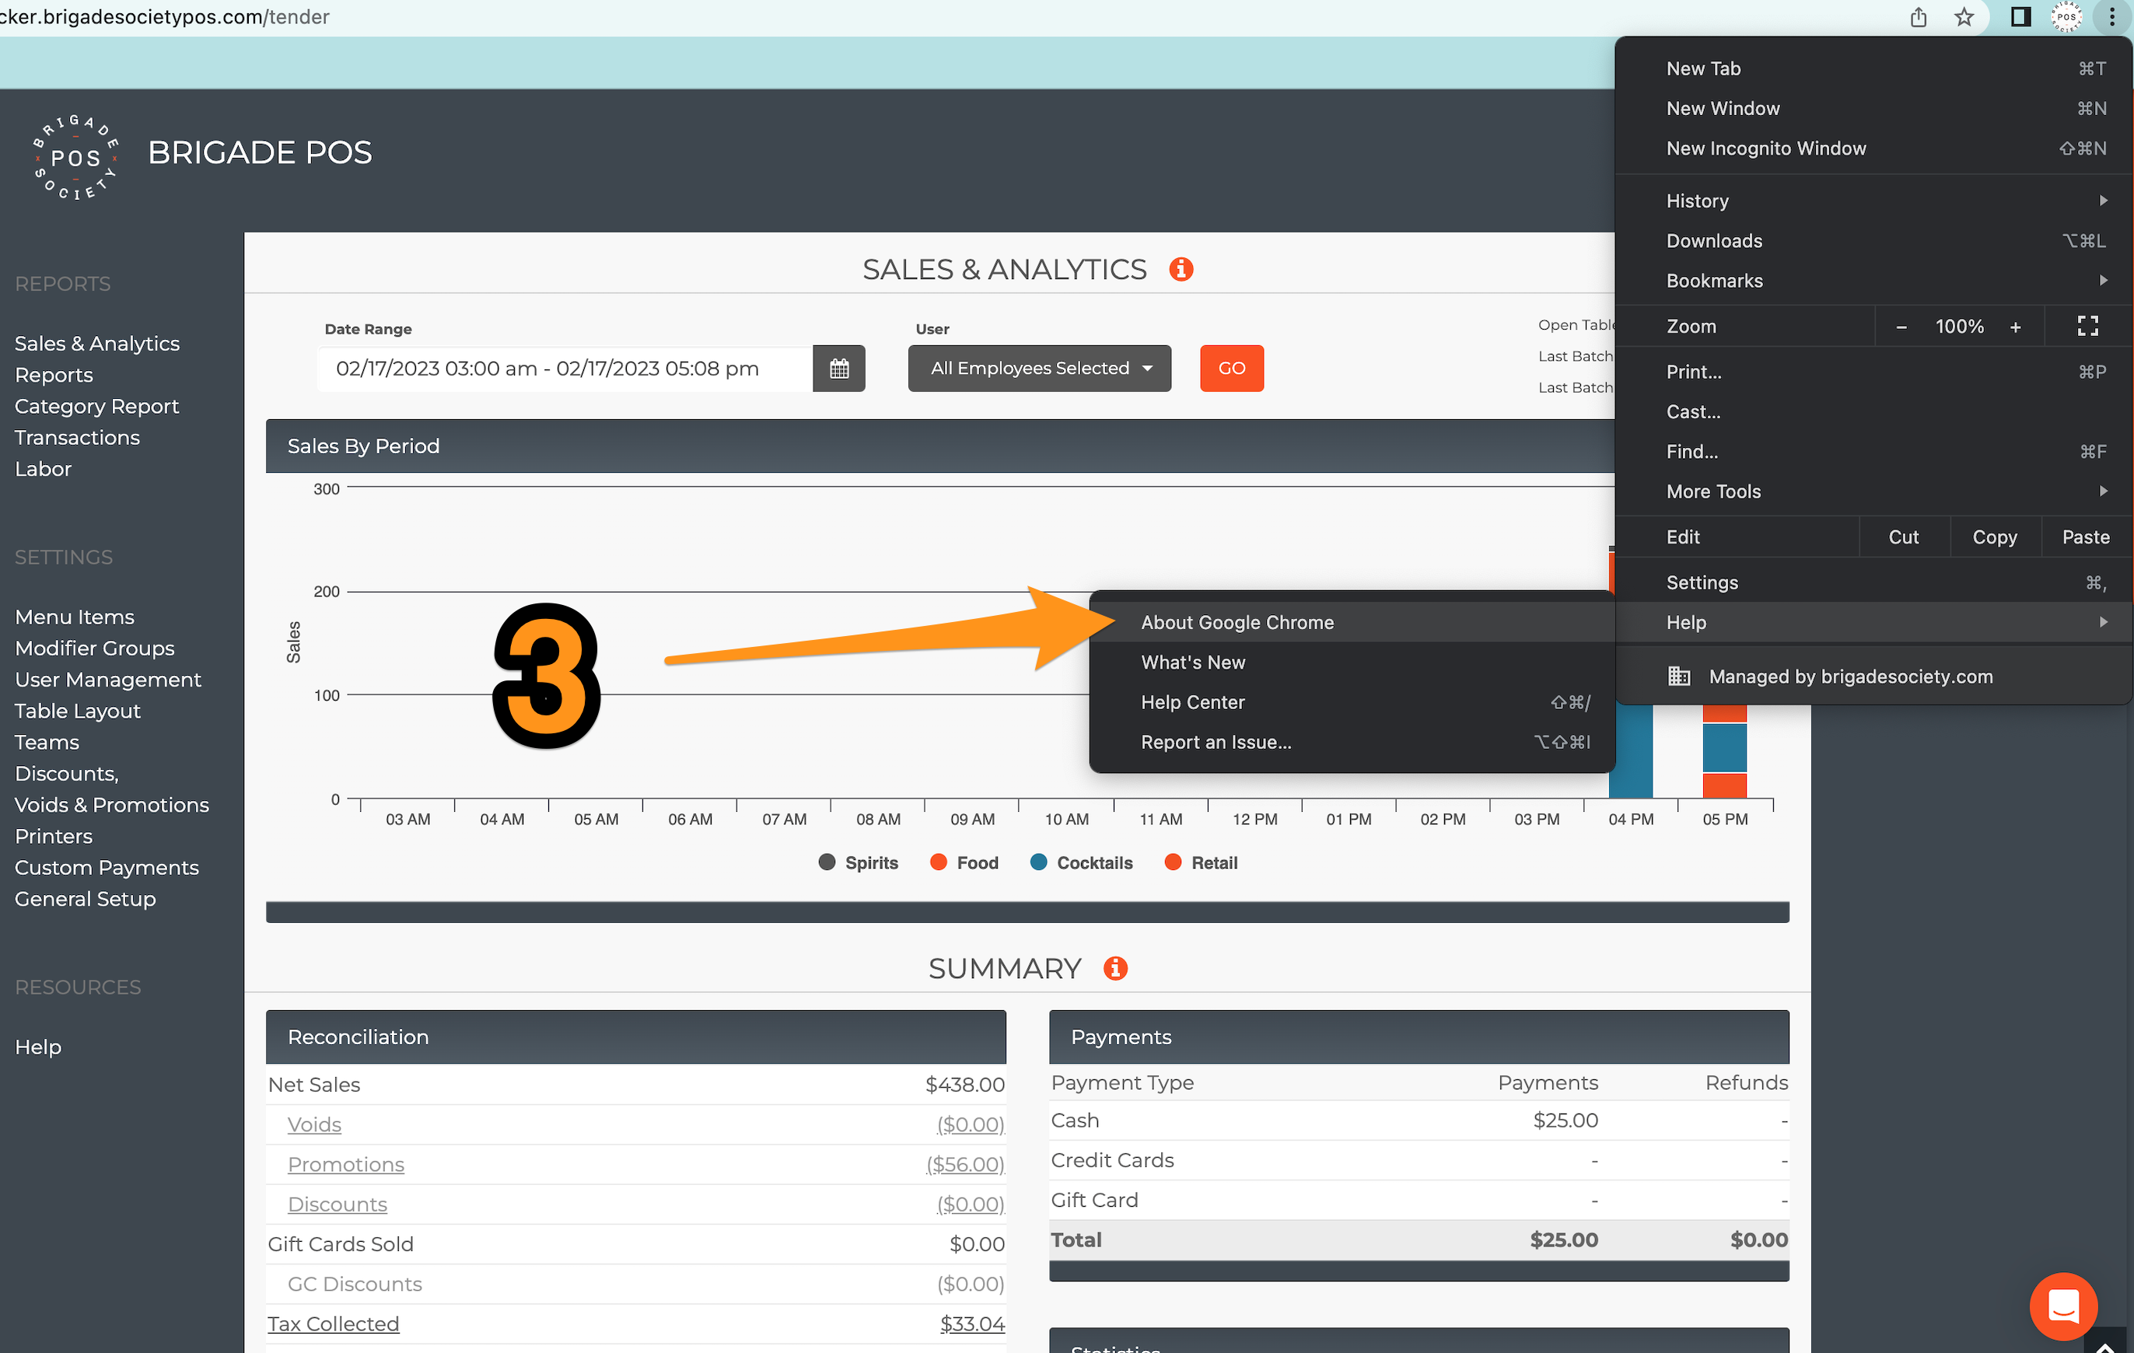Click the calendar icon beside Date Range
The height and width of the screenshot is (1353, 2134).
[x=838, y=368]
